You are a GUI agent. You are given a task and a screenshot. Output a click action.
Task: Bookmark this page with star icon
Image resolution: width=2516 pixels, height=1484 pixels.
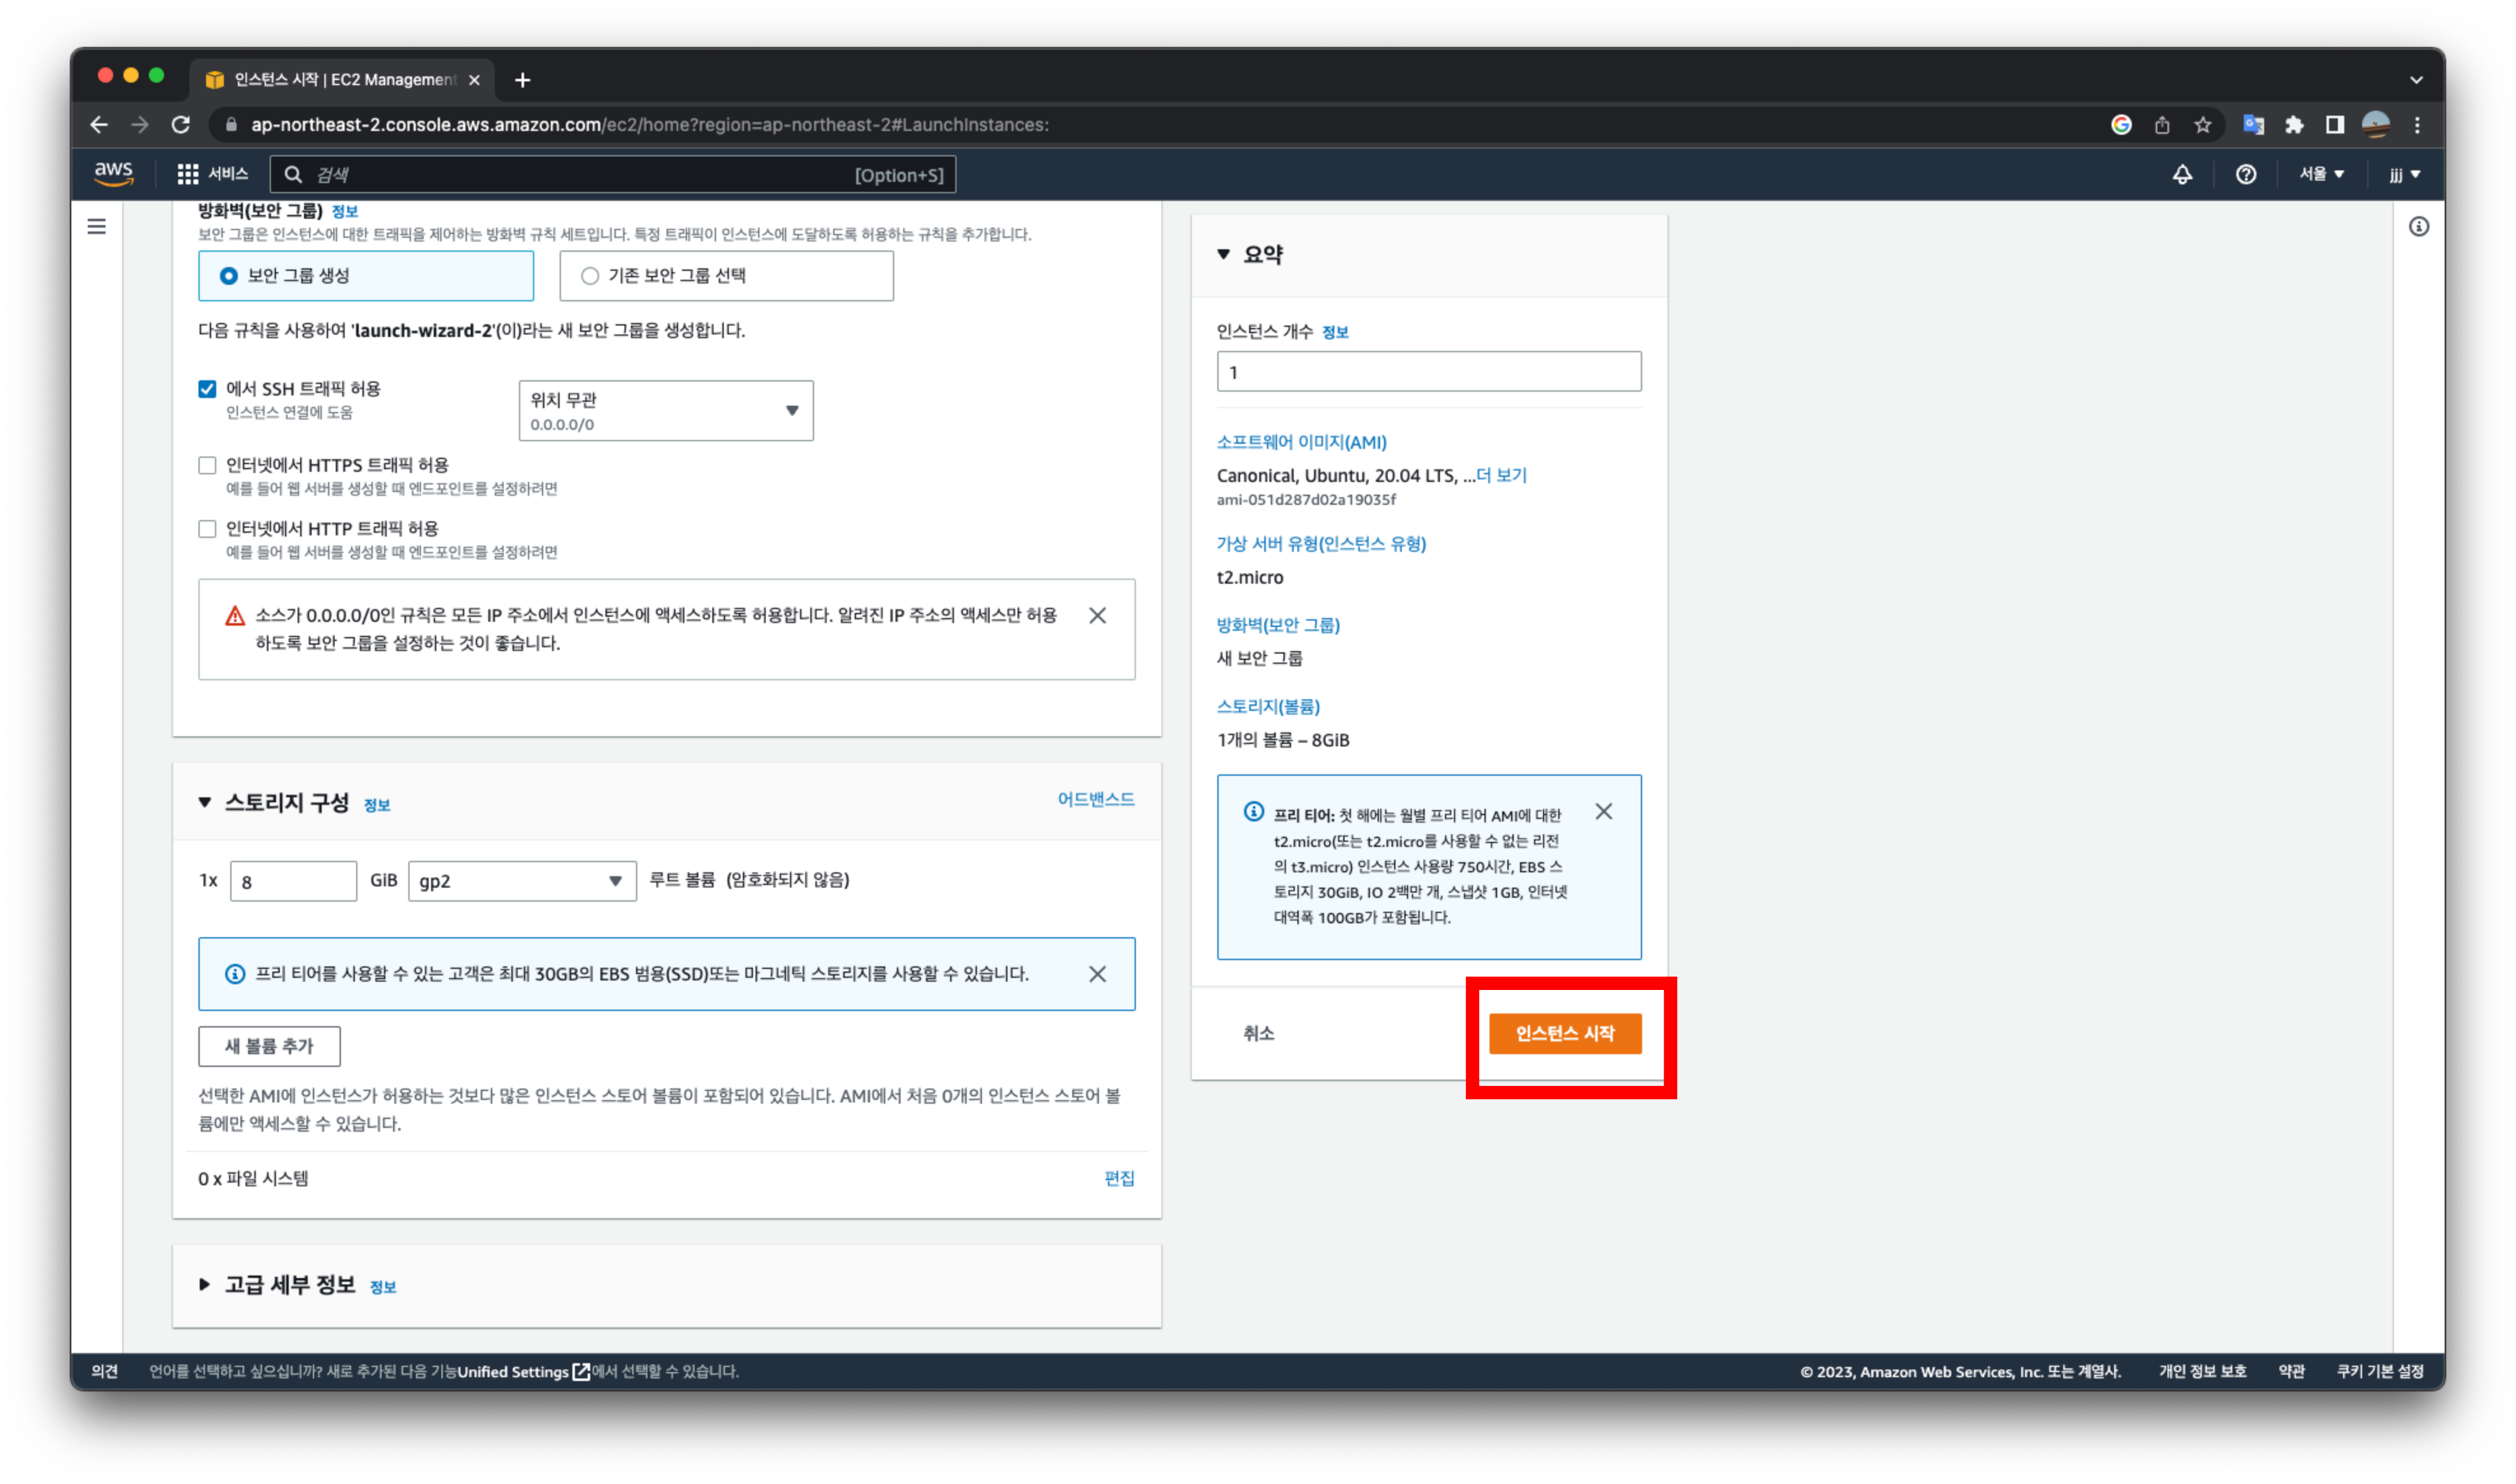click(x=2202, y=125)
